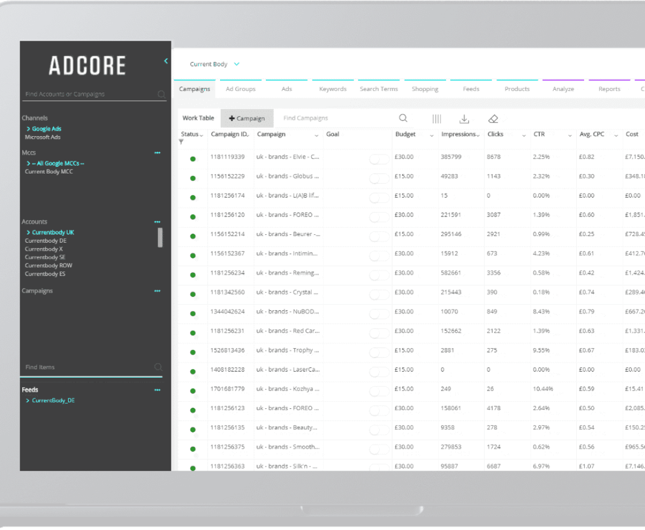Open the Budget column dropdown arrow

(x=432, y=135)
